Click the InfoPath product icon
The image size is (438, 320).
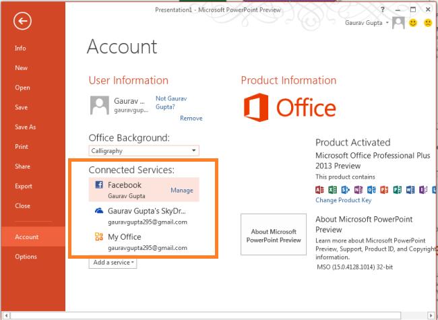point(423,190)
